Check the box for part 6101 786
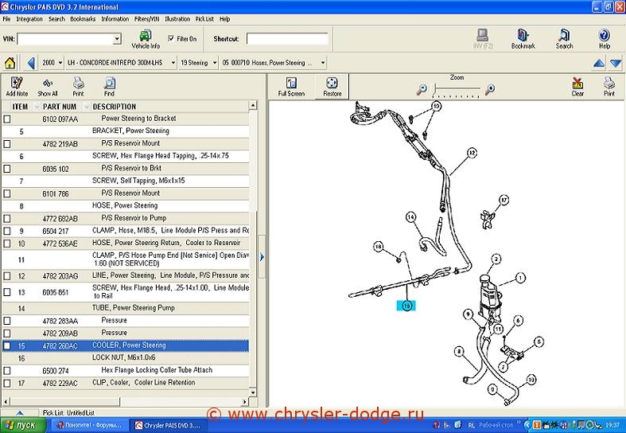626x433 pixels. coord(7,193)
